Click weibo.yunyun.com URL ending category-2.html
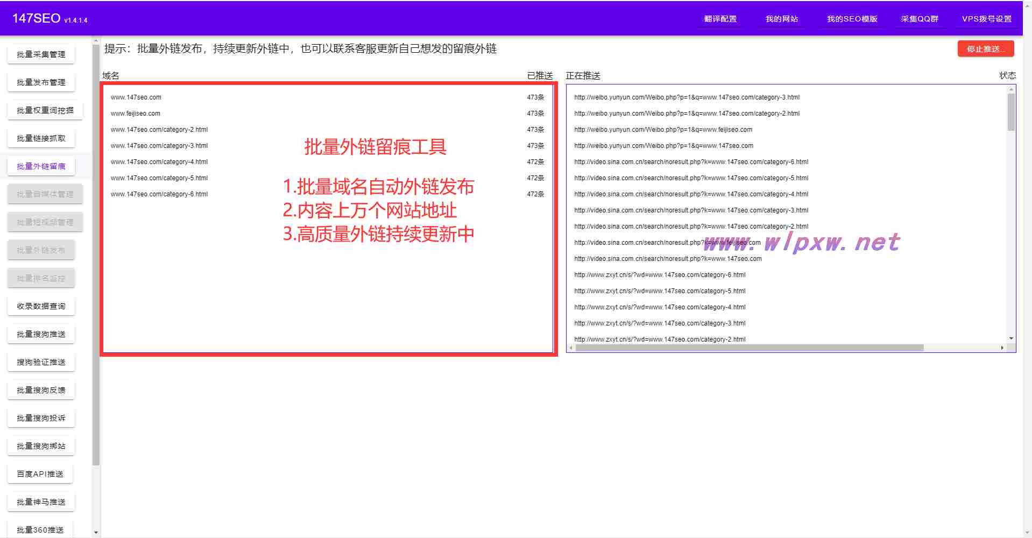 [x=687, y=114]
